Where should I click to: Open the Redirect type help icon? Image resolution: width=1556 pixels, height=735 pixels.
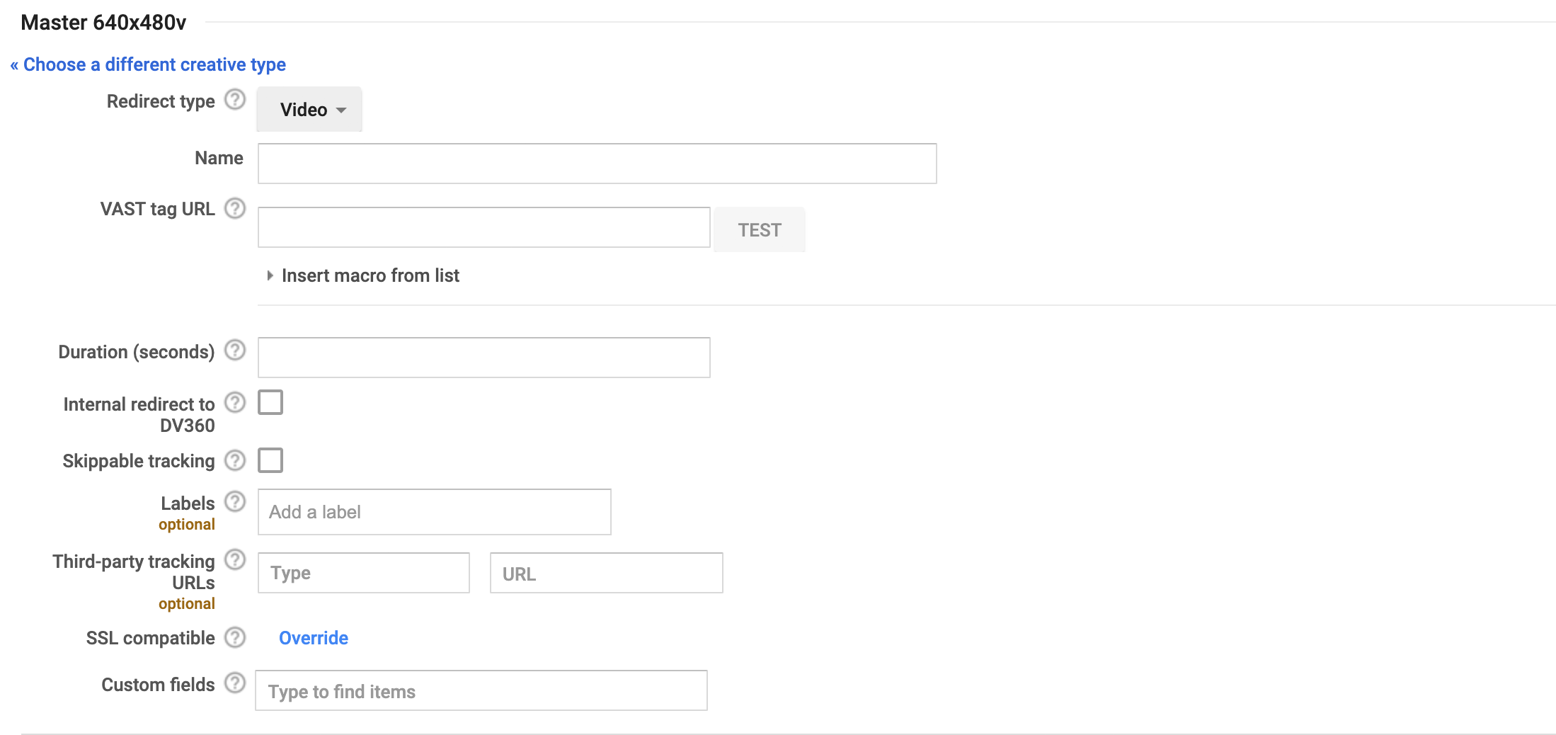pos(234,100)
